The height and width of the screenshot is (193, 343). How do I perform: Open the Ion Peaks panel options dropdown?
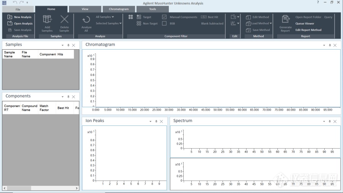151,121
